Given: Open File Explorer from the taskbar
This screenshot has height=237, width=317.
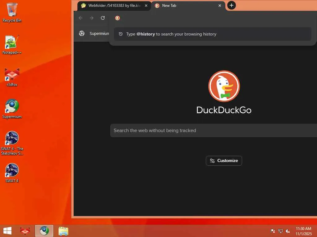Looking at the screenshot, I should (63, 231).
